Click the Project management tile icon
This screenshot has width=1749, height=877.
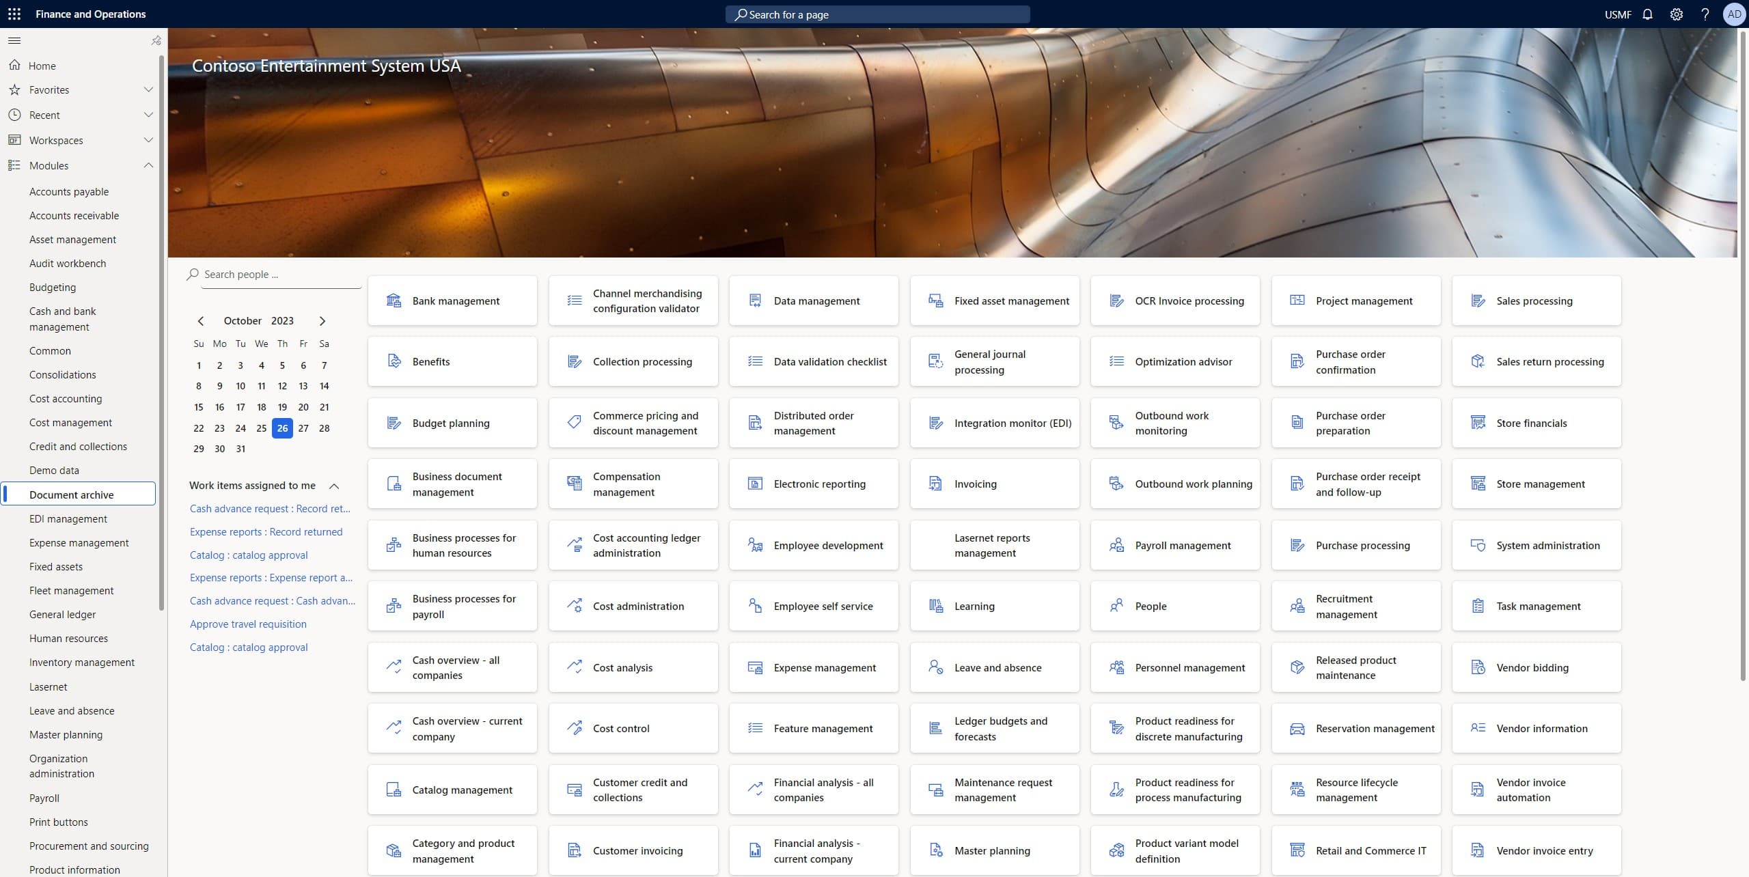tap(1297, 300)
